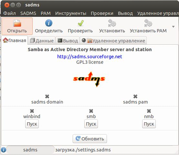This screenshot has width=179, height=155.
Task: Open the Файл menu
Action: coord(9,13)
